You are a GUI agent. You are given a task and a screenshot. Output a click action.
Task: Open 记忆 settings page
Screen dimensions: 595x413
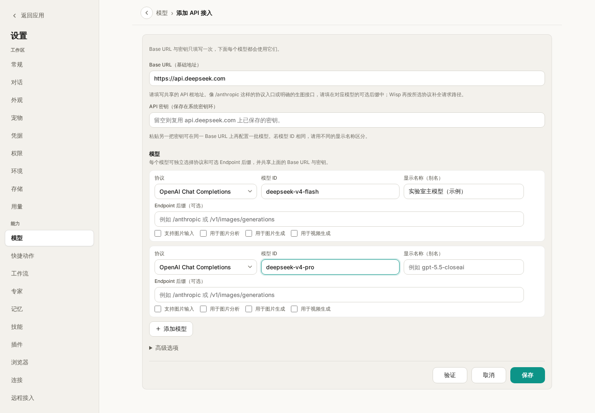[x=49, y=309]
